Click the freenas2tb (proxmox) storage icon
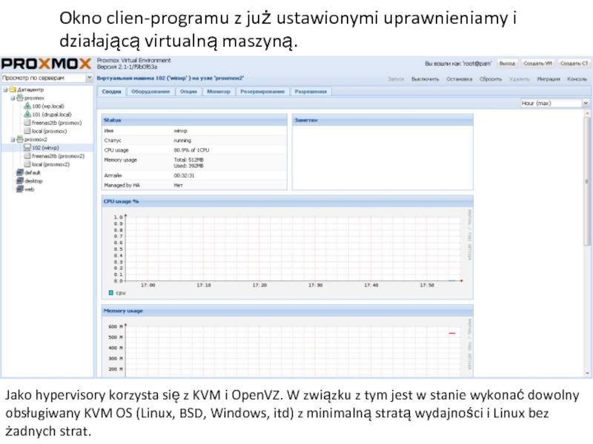Image resolution: width=593 pixels, height=444 pixels. click(27, 123)
